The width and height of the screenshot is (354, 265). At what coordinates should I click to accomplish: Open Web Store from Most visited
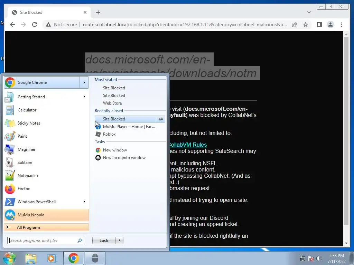[130, 103]
